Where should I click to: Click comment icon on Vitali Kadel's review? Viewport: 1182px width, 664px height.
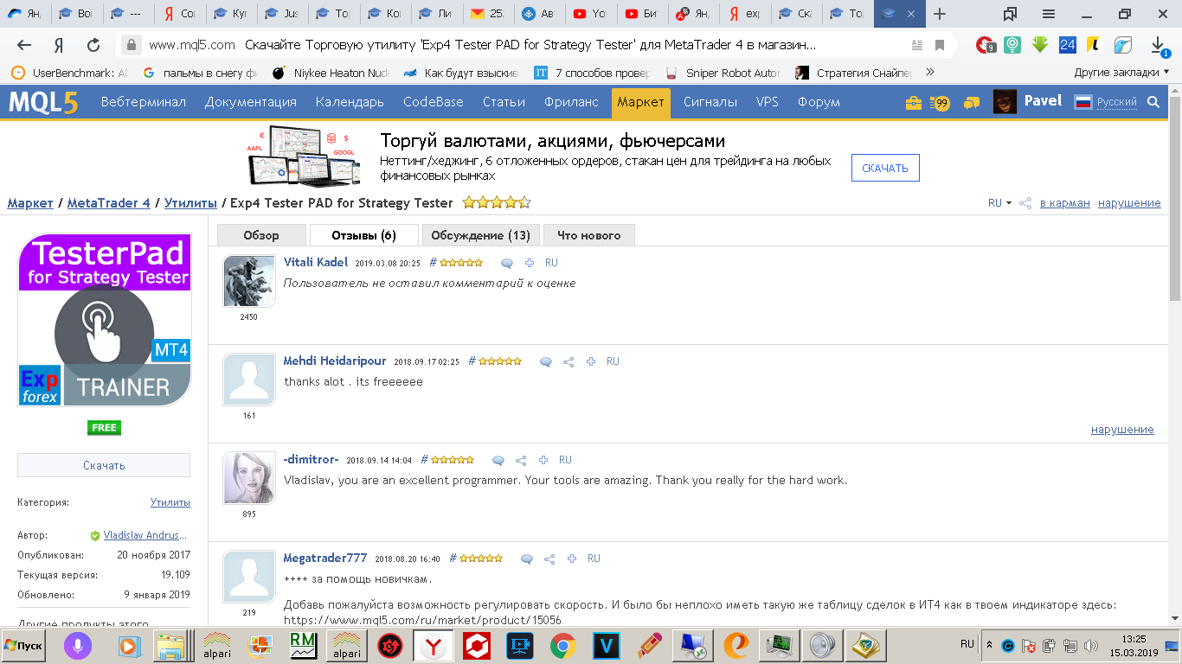pyautogui.click(x=507, y=263)
